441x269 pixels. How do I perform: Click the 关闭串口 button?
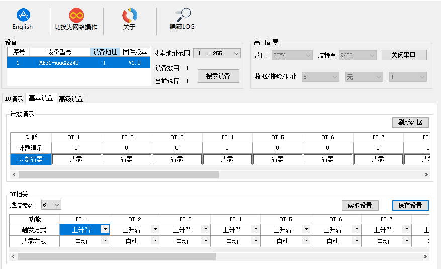point(404,55)
